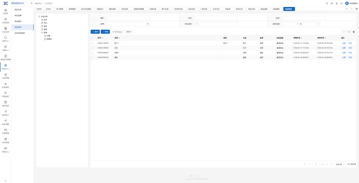Refresh the current tab via tab bar icon

pos(346,9)
